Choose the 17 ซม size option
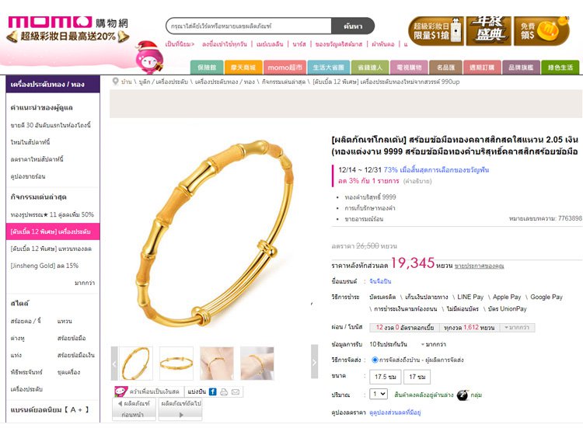Screen dimensions: 583x428 pos(417,377)
